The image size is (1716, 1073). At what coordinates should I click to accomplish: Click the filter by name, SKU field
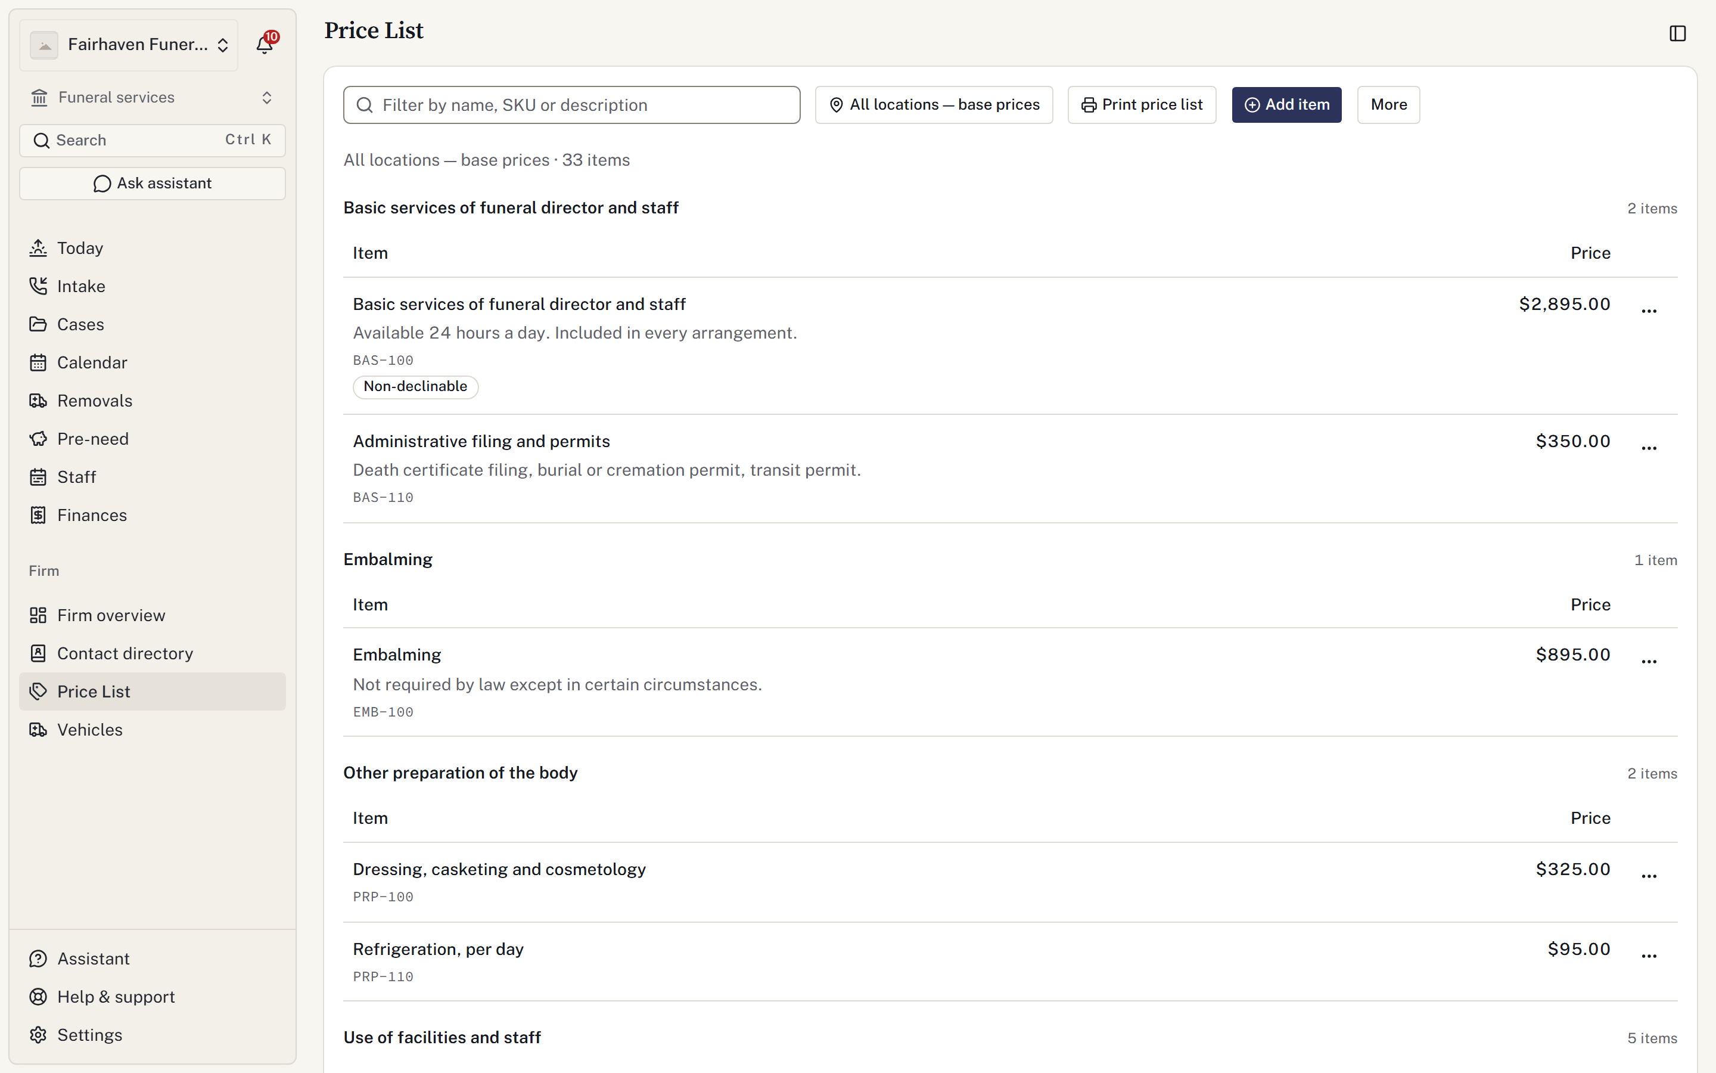click(571, 105)
